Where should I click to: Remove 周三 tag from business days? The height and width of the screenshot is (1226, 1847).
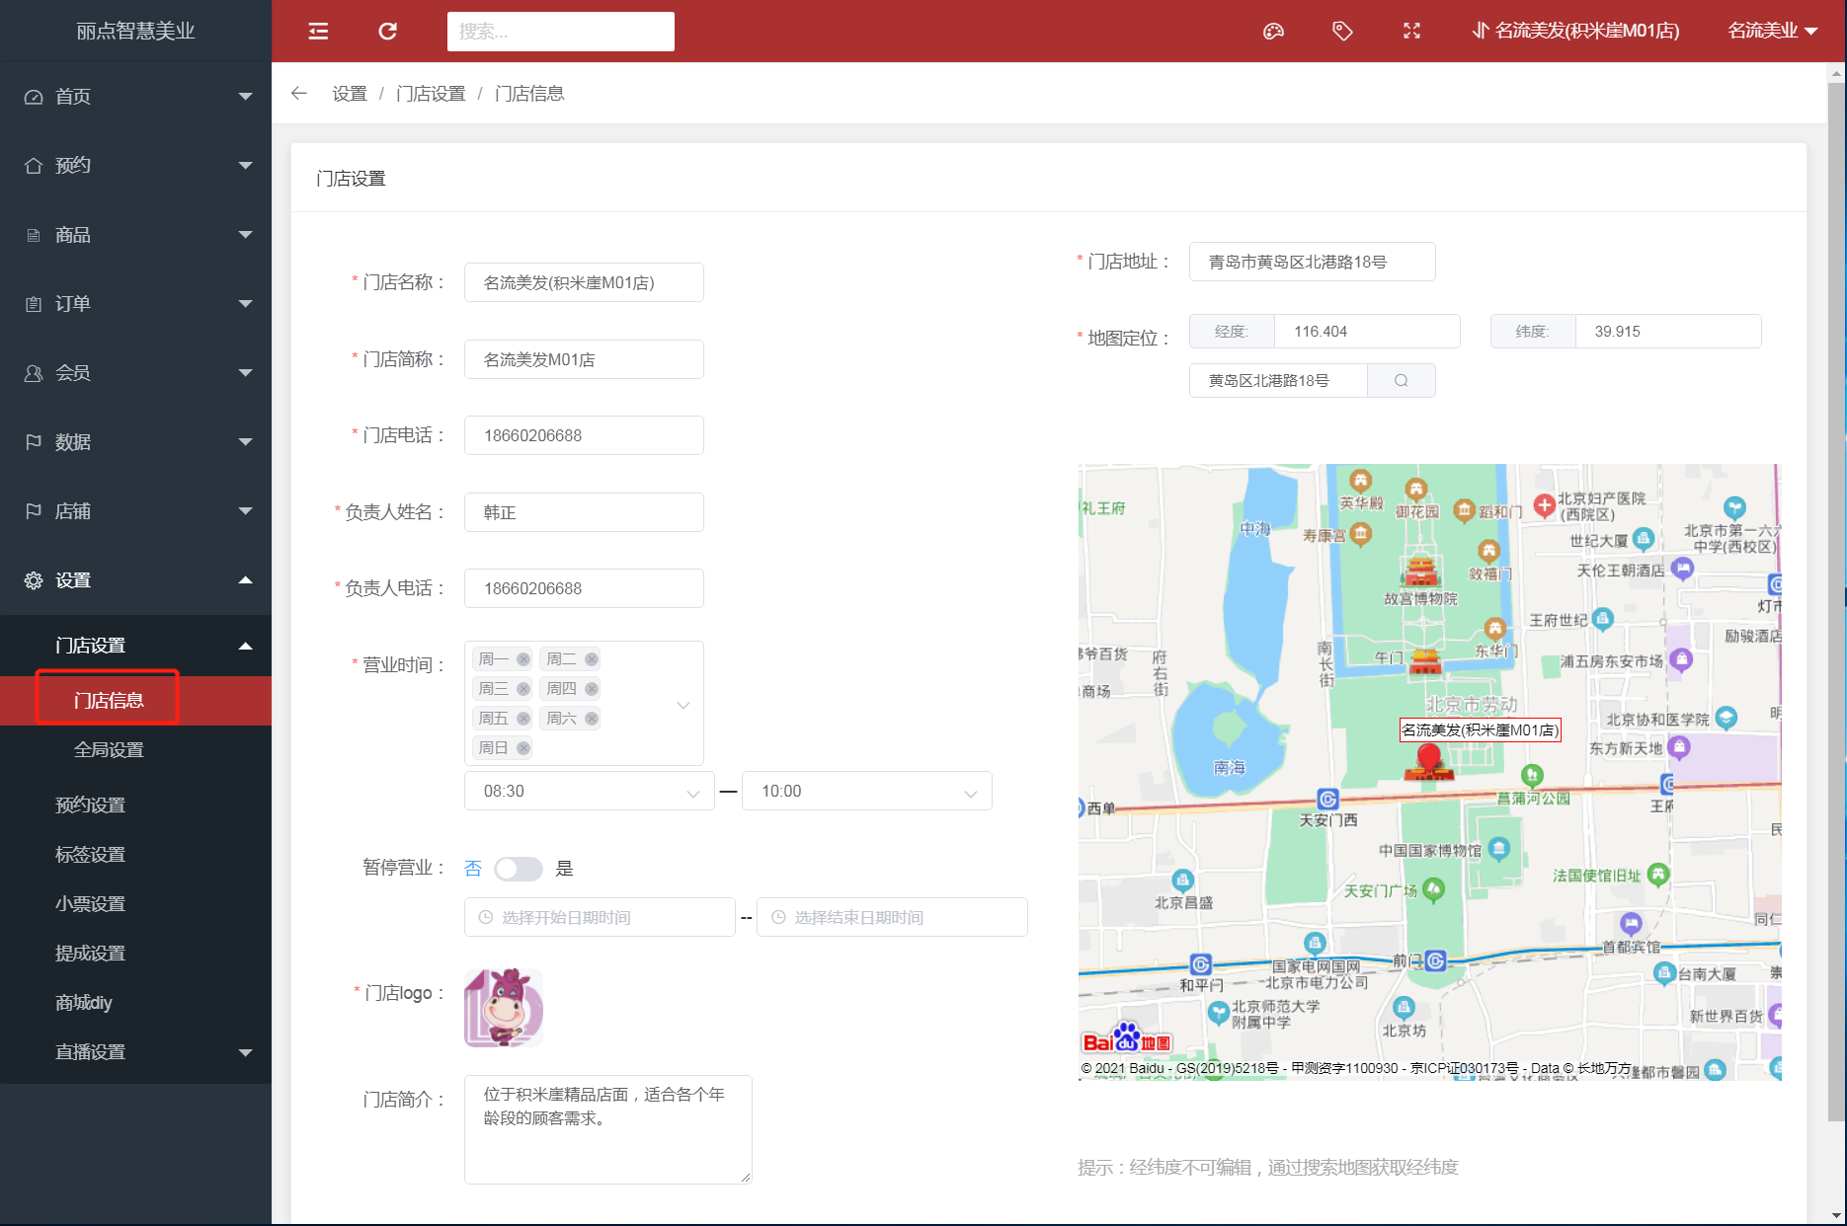(x=523, y=689)
